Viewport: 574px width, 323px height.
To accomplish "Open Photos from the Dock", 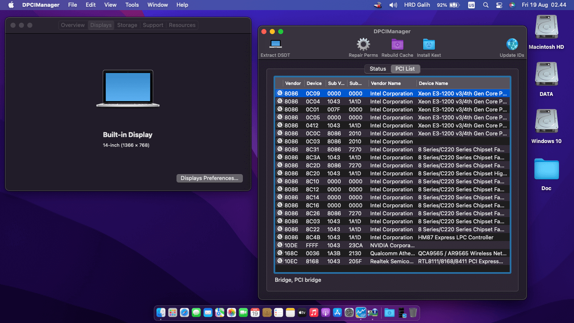I will (232, 312).
